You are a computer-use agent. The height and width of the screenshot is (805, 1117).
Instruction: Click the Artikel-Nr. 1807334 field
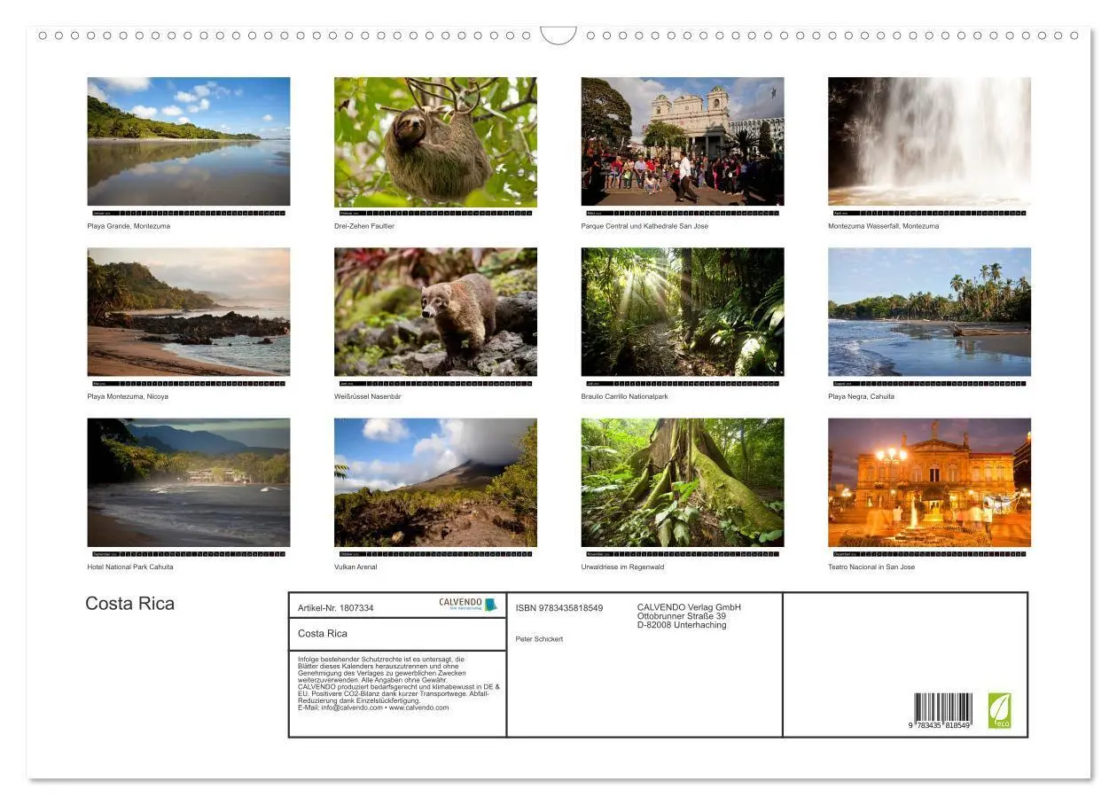[336, 608]
